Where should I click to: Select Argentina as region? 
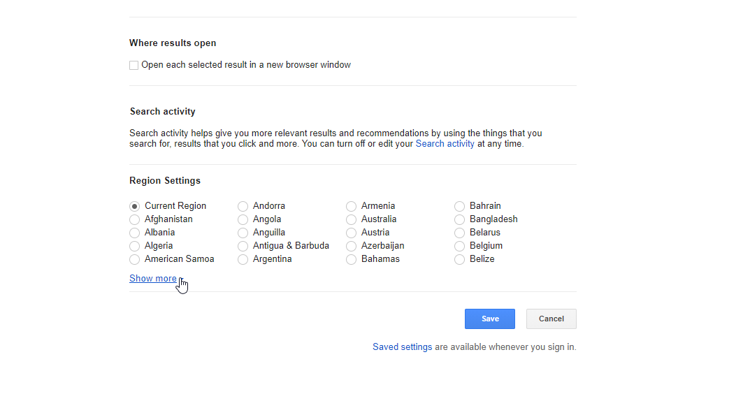(243, 259)
